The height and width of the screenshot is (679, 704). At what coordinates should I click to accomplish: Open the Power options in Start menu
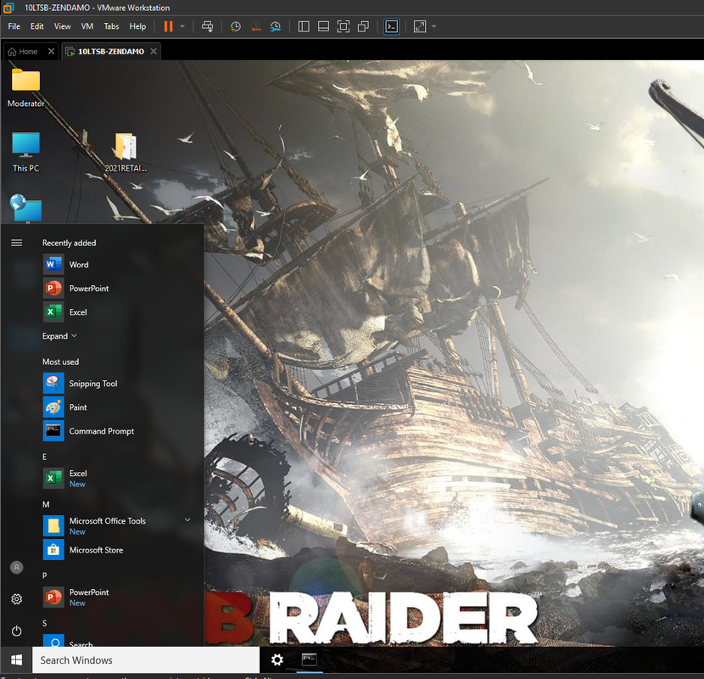pos(17,631)
